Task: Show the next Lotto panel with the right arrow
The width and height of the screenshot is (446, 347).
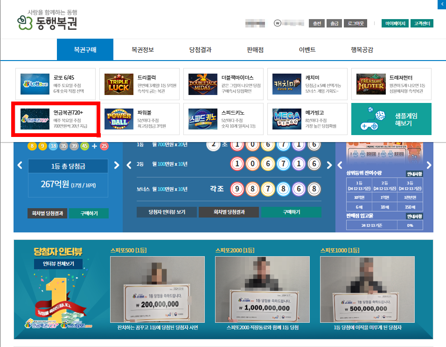Action: click(x=117, y=165)
